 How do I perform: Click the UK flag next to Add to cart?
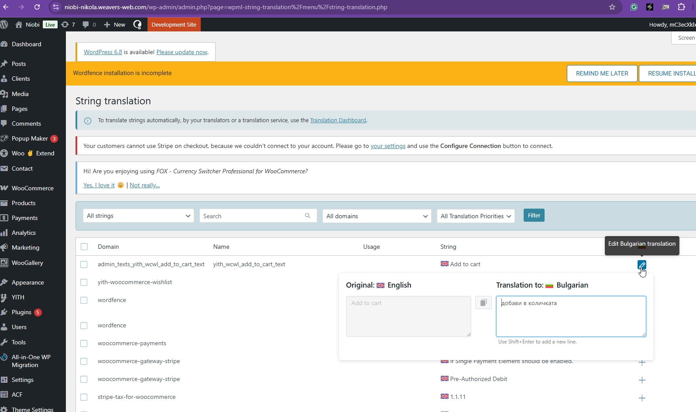(445, 264)
